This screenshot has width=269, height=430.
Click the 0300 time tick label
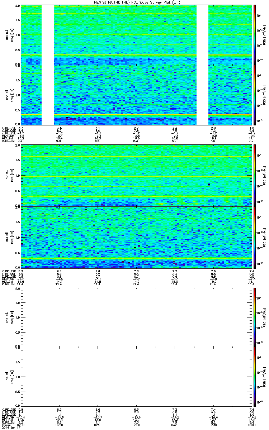click(x=136, y=425)
